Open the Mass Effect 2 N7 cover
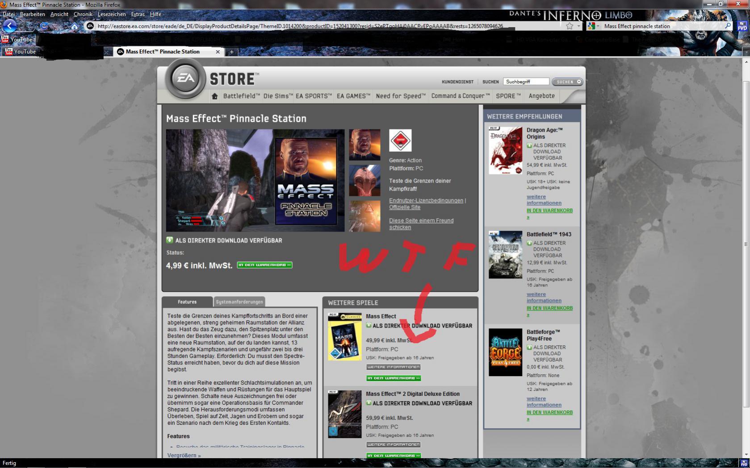 point(344,414)
